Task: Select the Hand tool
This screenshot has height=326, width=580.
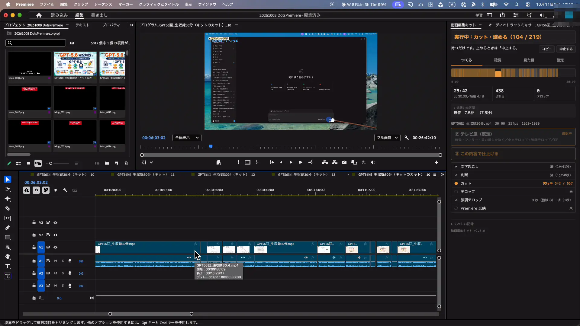Action: (8, 257)
